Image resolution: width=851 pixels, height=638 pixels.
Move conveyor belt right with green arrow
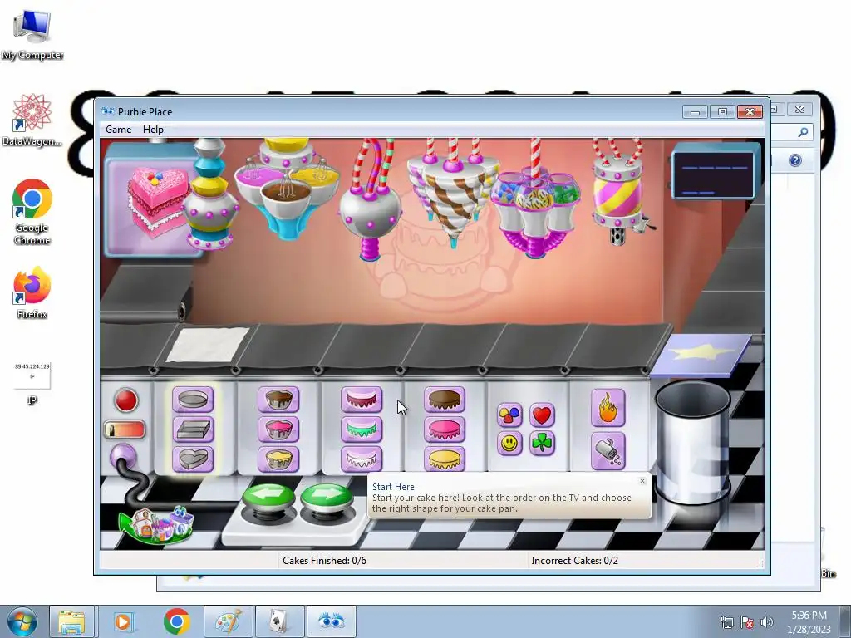point(327,498)
